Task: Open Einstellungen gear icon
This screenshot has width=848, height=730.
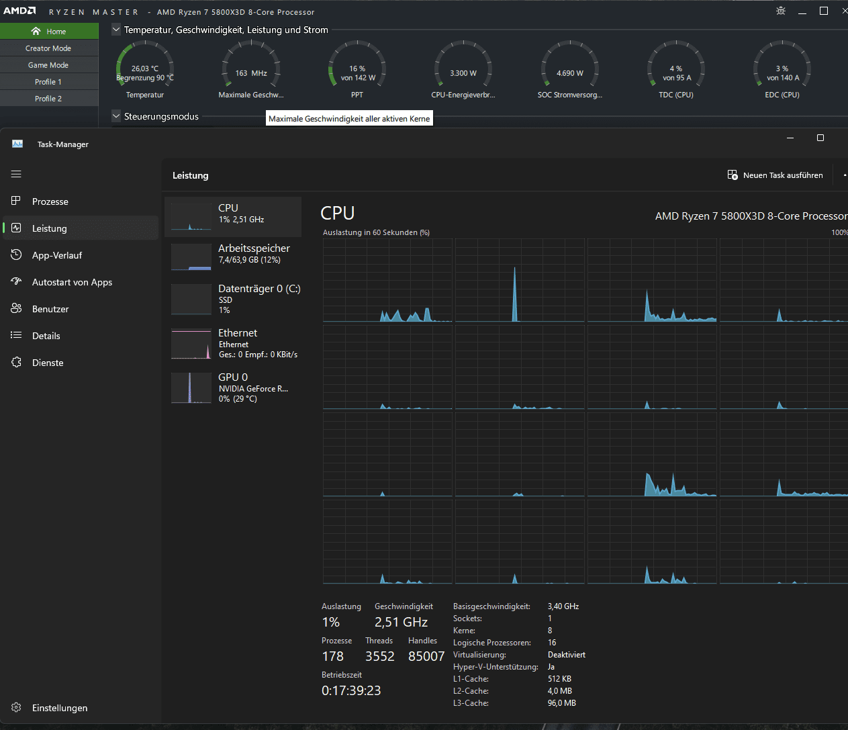Action: (16, 707)
